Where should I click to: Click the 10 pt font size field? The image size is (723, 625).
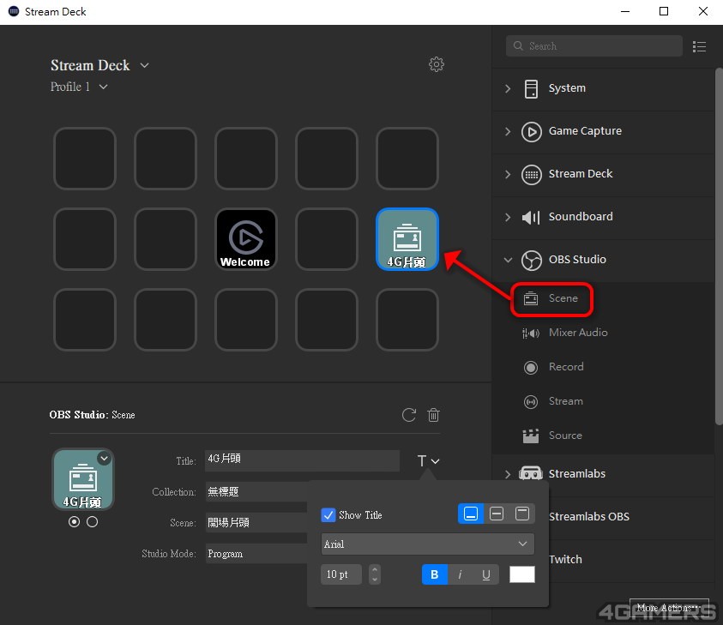pyautogui.click(x=341, y=574)
